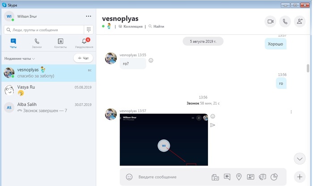Switch to the Контакты tab

(x=60, y=43)
